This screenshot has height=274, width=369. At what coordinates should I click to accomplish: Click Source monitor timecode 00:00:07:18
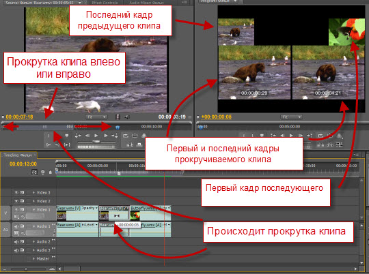coord(19,117)
